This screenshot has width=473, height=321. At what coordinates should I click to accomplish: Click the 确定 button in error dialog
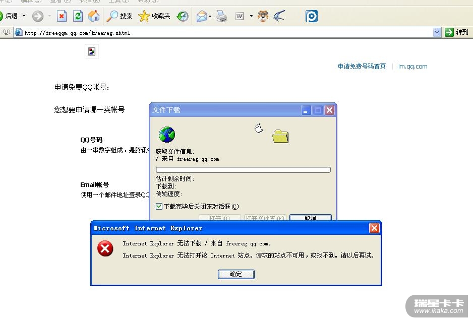(236, 274)
